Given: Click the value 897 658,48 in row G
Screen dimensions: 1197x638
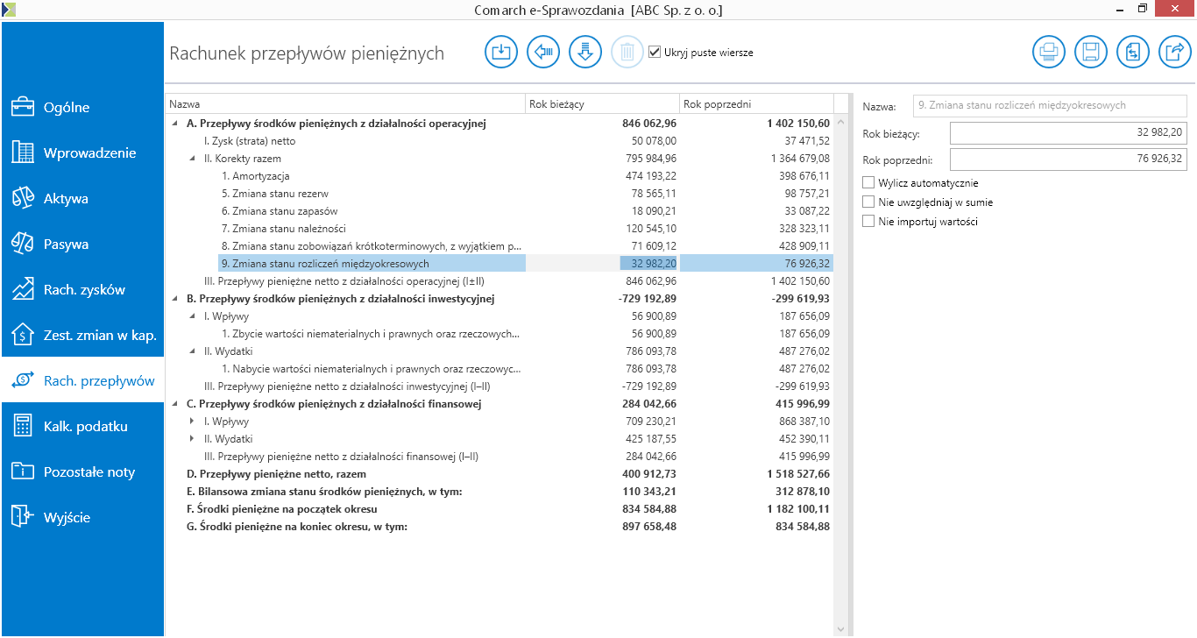Looking at the screenshot, I should (x=649, y=527).
